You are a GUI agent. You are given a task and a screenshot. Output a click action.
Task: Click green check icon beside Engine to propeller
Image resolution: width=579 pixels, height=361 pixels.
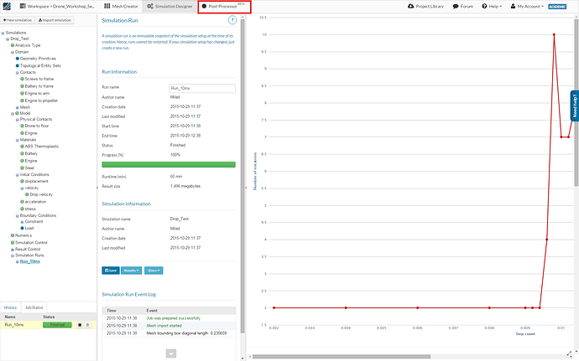click(22, 101)
